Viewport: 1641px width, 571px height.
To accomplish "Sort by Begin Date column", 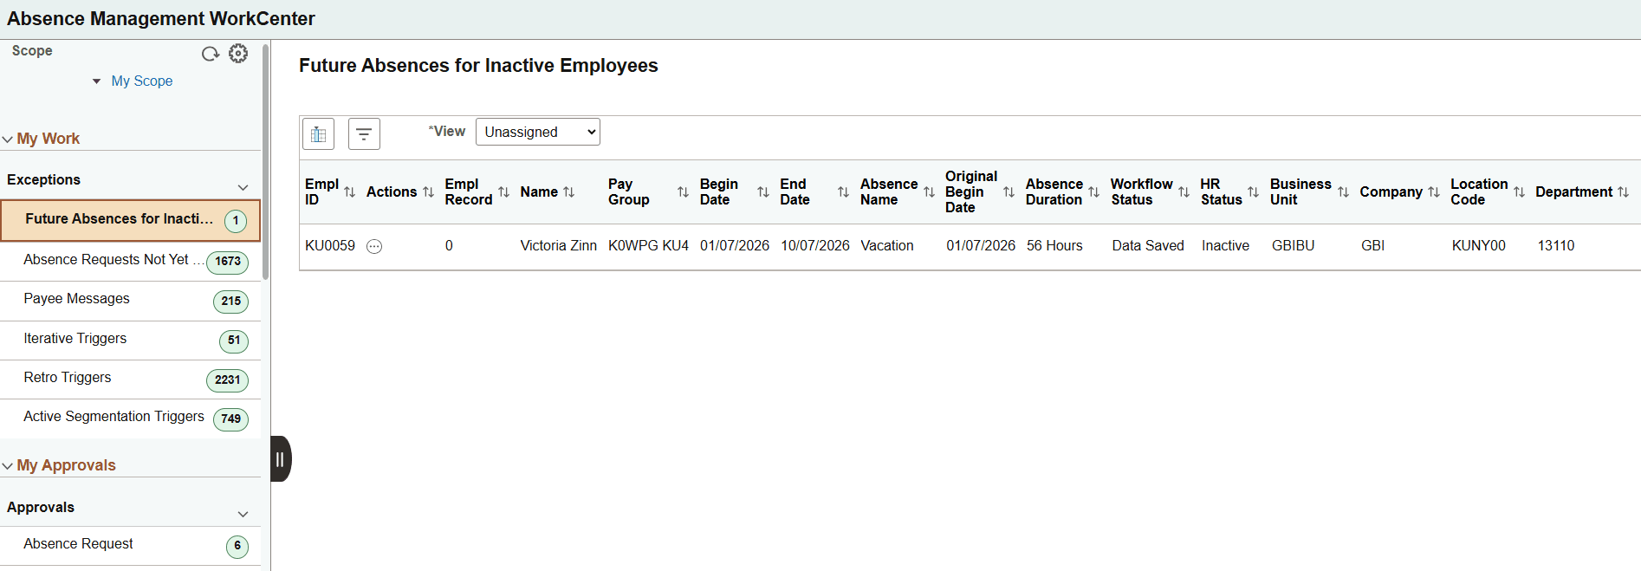I will pos(763,192).
